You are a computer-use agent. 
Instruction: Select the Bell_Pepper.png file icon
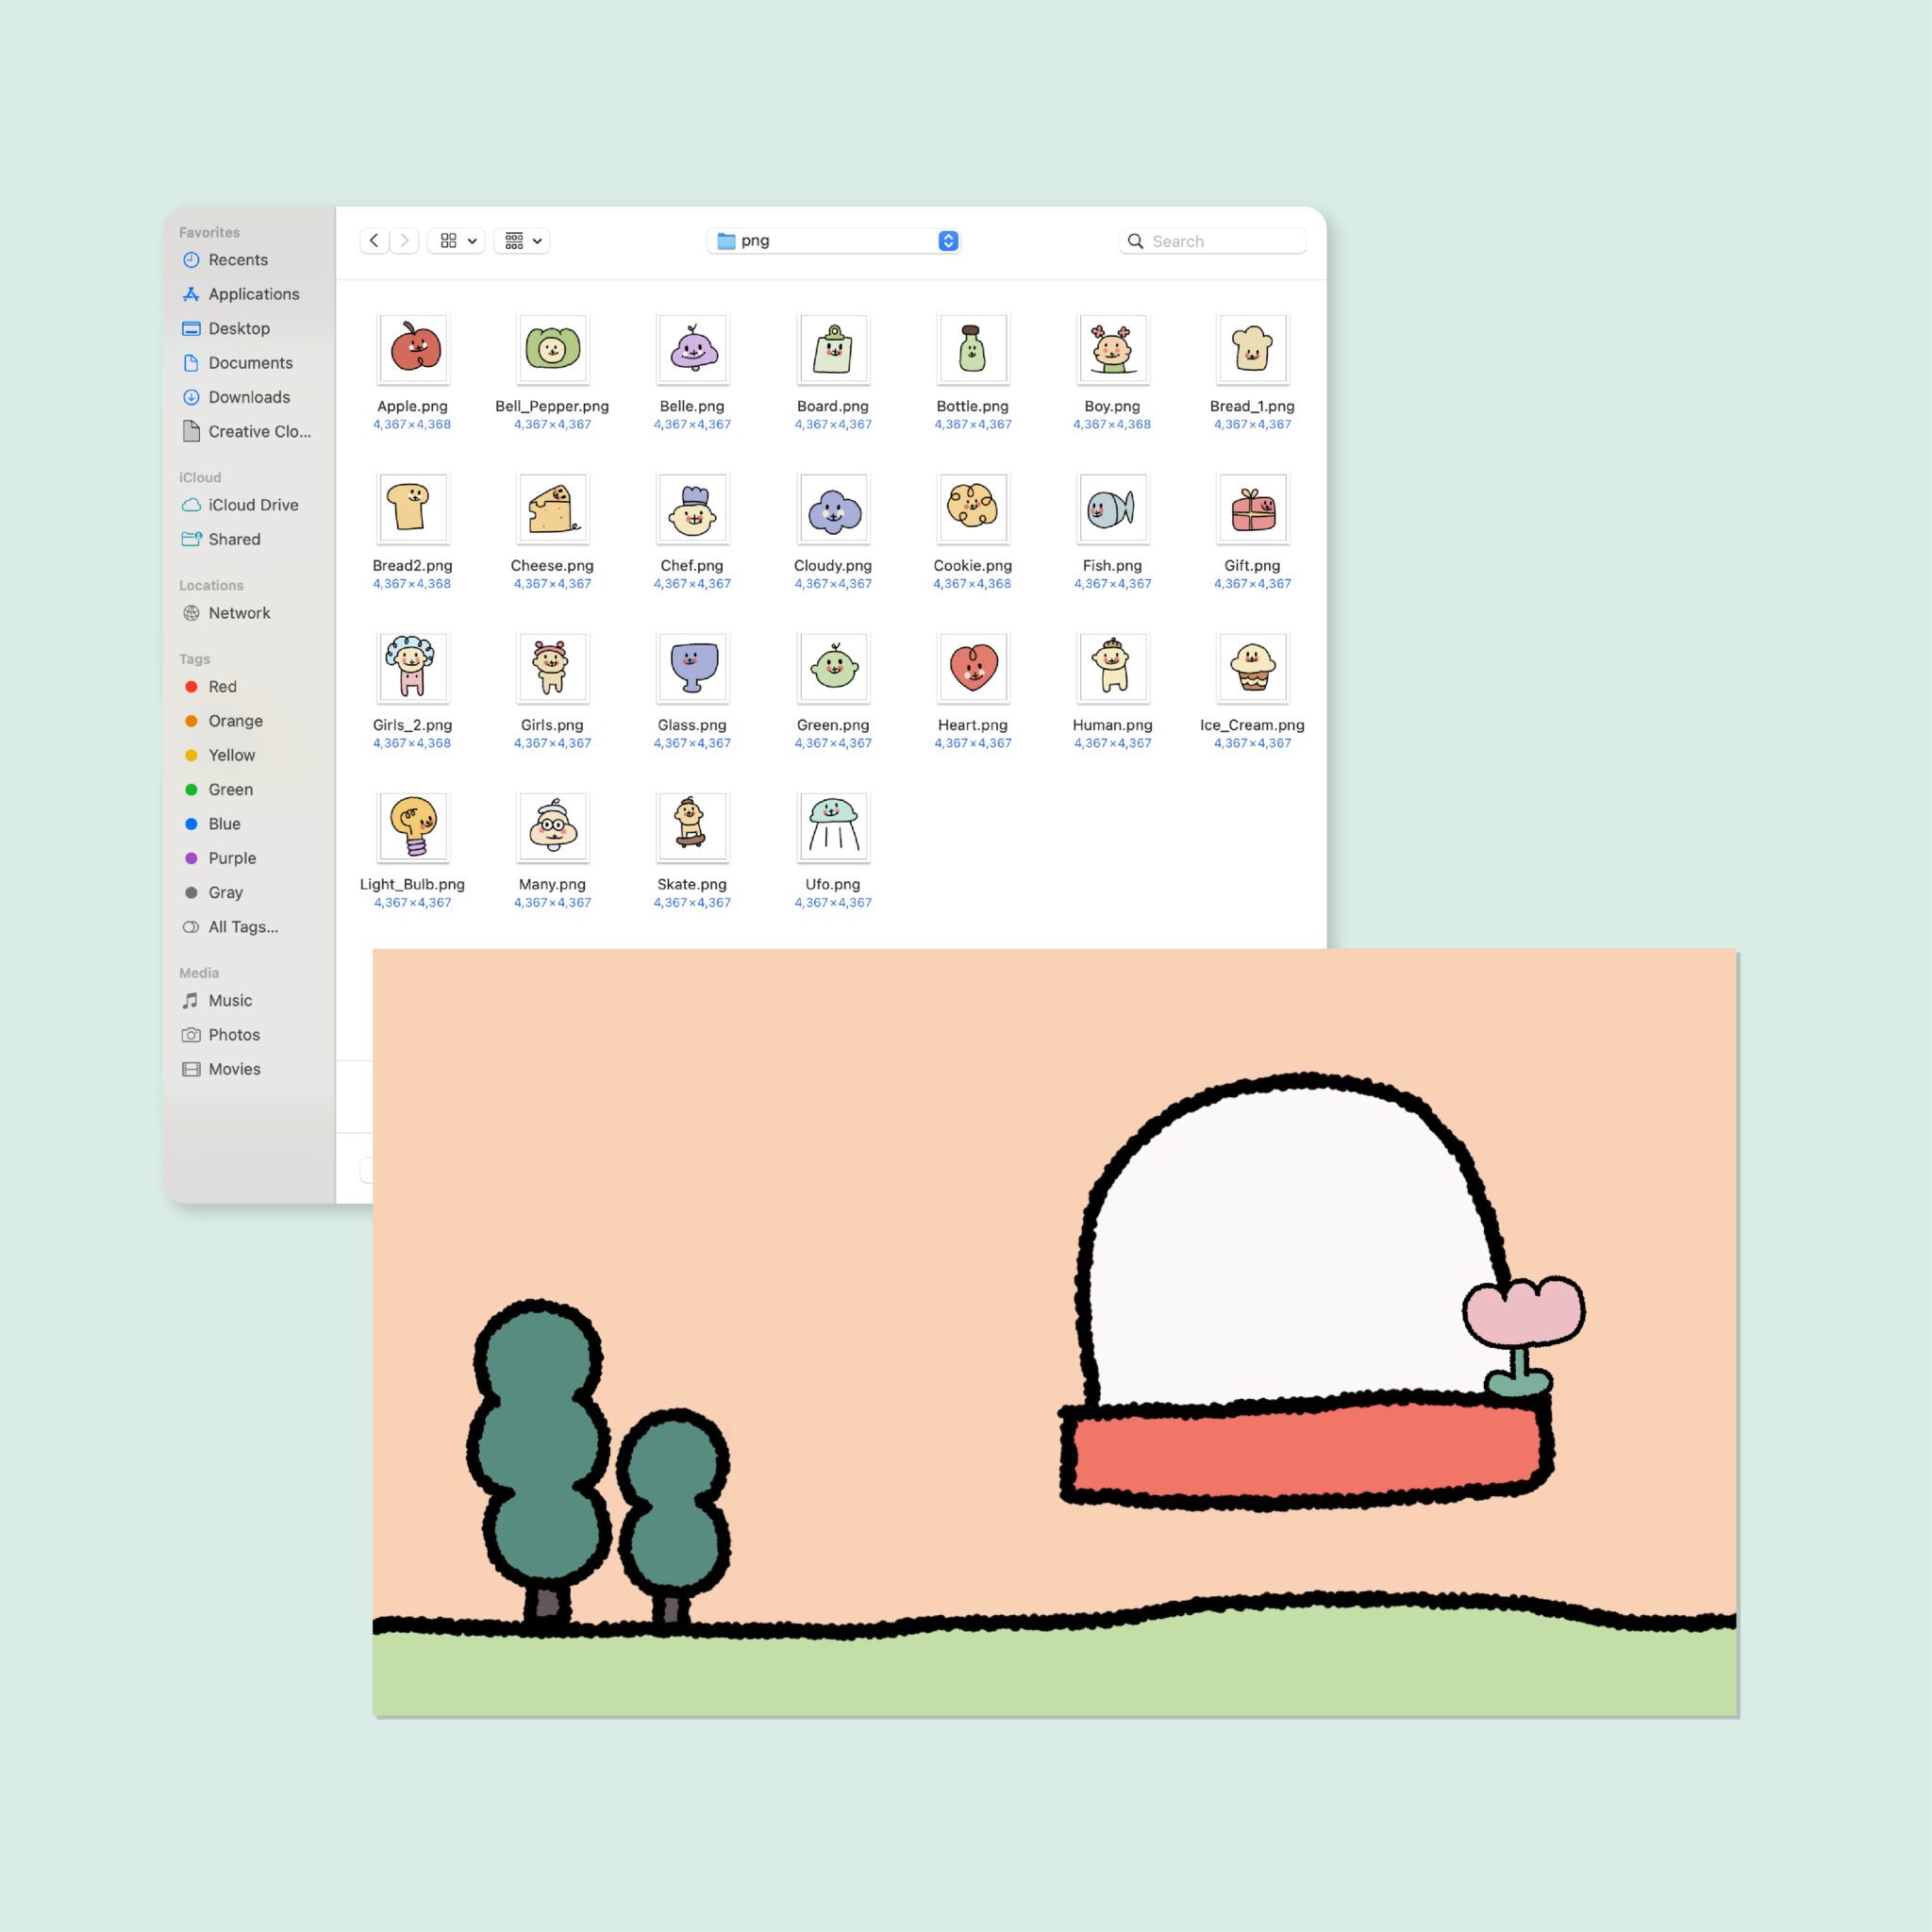point(552,349)
